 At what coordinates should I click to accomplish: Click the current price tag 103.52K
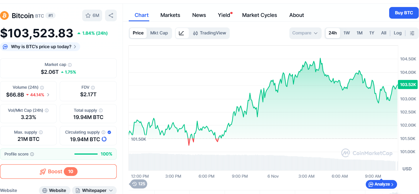tap(408, 85)
